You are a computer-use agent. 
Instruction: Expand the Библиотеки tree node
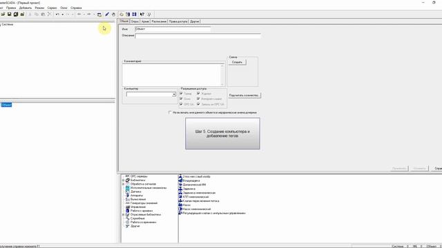(x=123, y=180)
